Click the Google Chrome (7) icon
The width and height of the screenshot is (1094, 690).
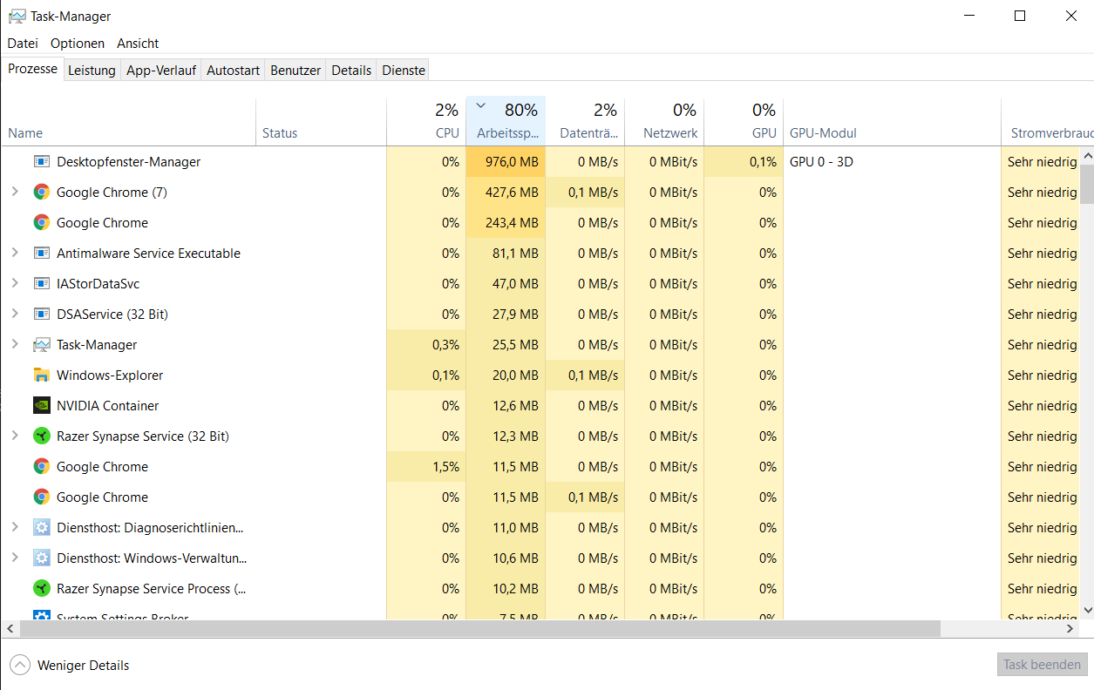tap(42, 193)
